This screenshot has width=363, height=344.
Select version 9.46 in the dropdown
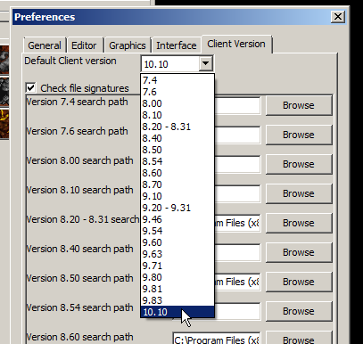click(177, 219)
